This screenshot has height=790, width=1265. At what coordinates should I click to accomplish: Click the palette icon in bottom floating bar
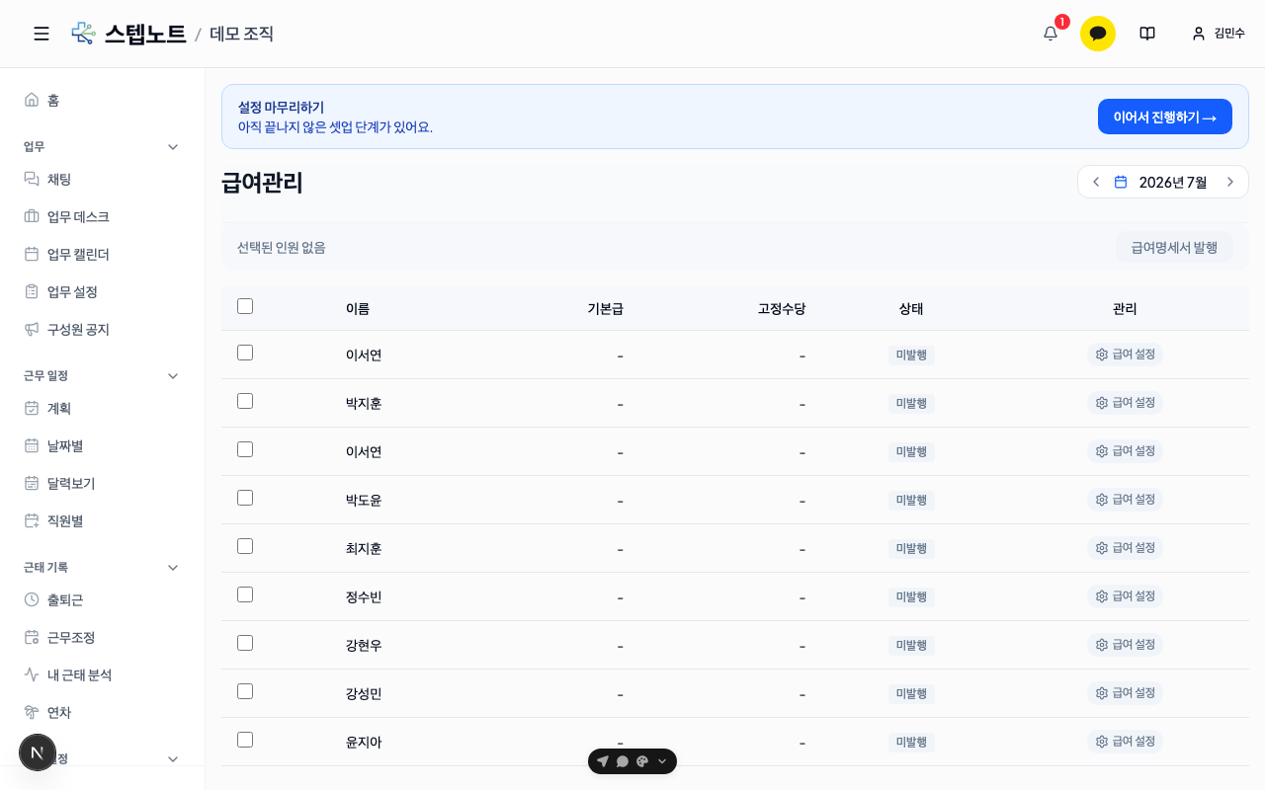point(642,761)
